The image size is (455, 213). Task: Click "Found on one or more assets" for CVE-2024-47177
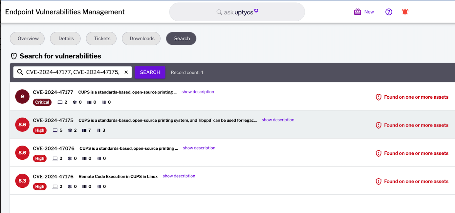click(416, 97)
